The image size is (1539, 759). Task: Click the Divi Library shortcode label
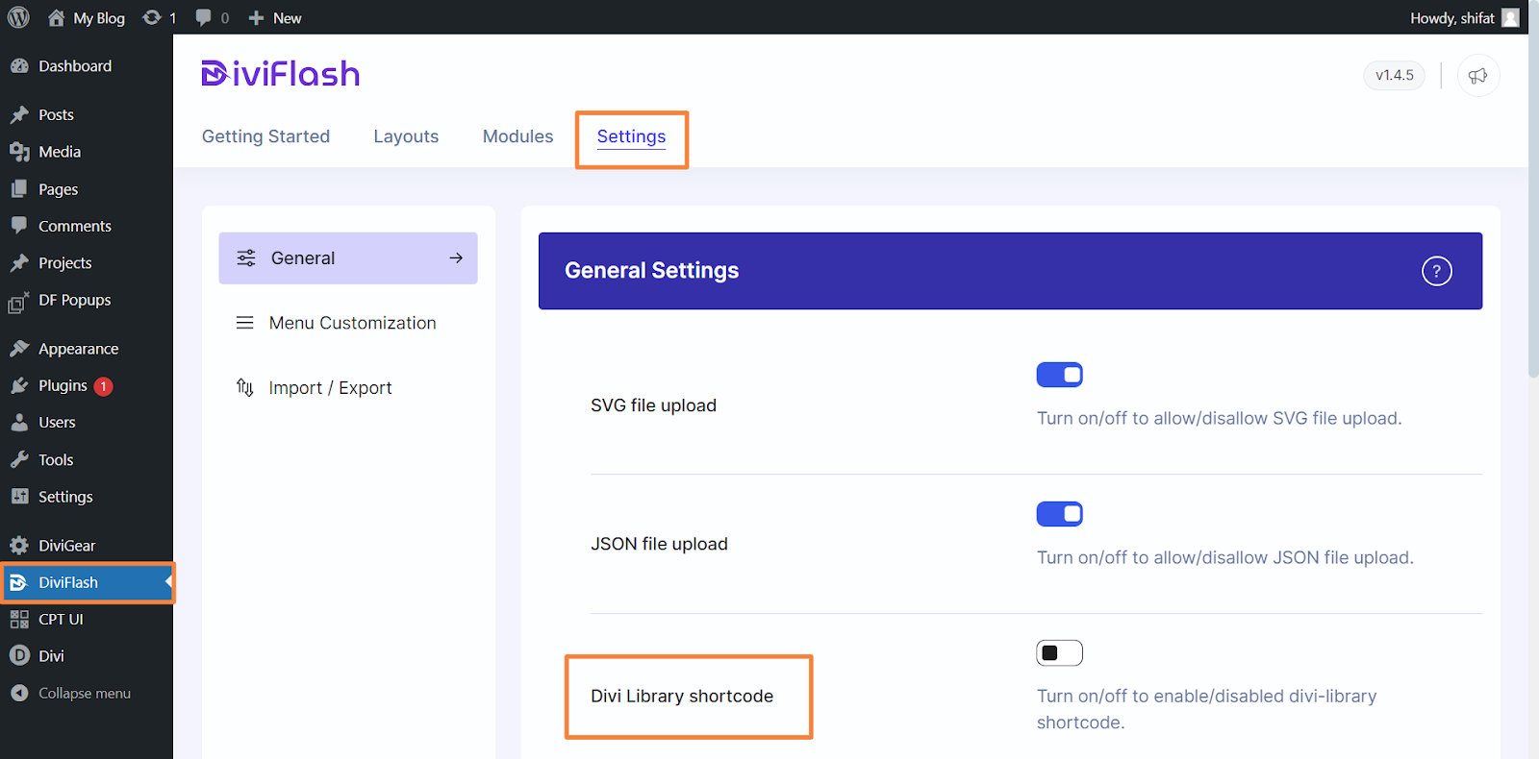[682, 696]
